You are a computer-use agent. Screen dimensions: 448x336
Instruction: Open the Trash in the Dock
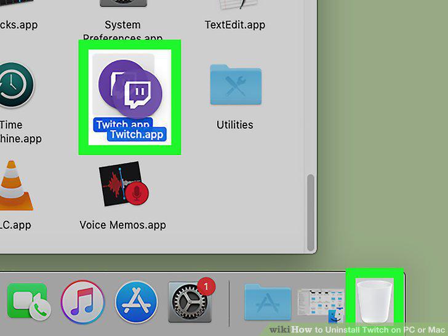(x=374, y=301)
